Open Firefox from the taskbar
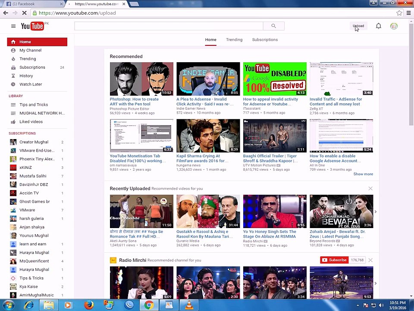 [89, 305]
